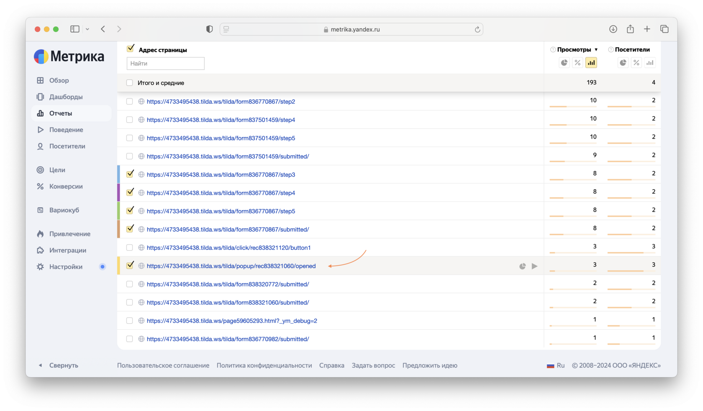Collapse the sidebar with Свернуть

coord(59,365)
